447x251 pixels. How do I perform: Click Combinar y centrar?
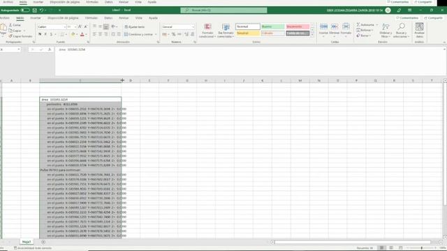pos(139,34)
